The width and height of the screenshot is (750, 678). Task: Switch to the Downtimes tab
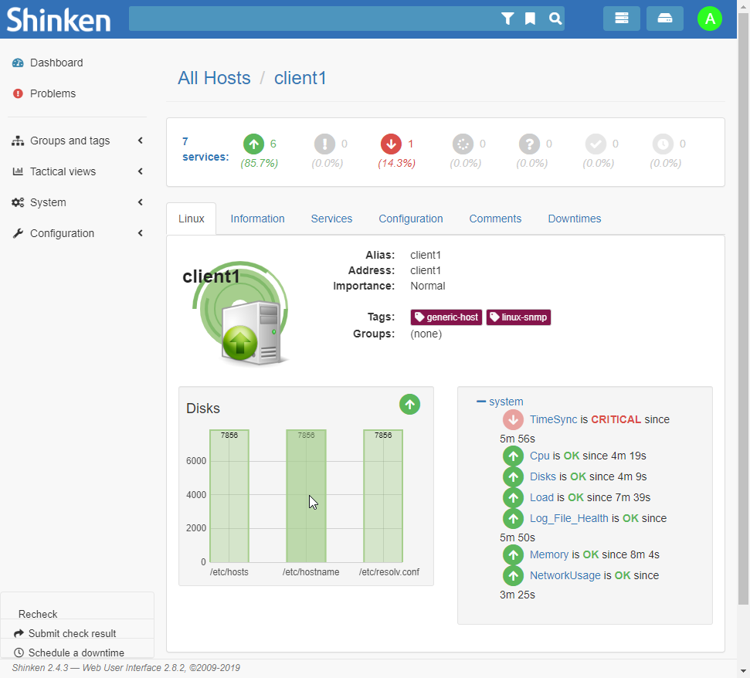pyautogui.click(x=575, y=219)
